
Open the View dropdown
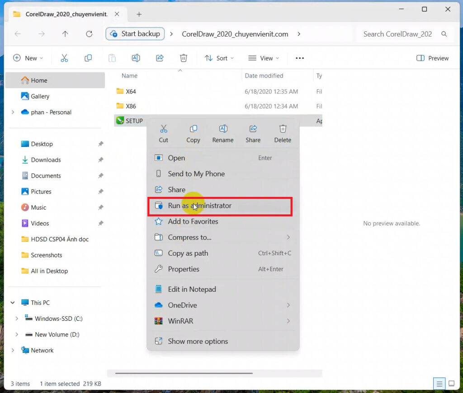[264, 58]
